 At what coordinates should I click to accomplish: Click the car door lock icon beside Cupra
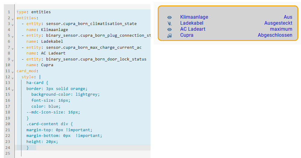(x=170, y=36)
